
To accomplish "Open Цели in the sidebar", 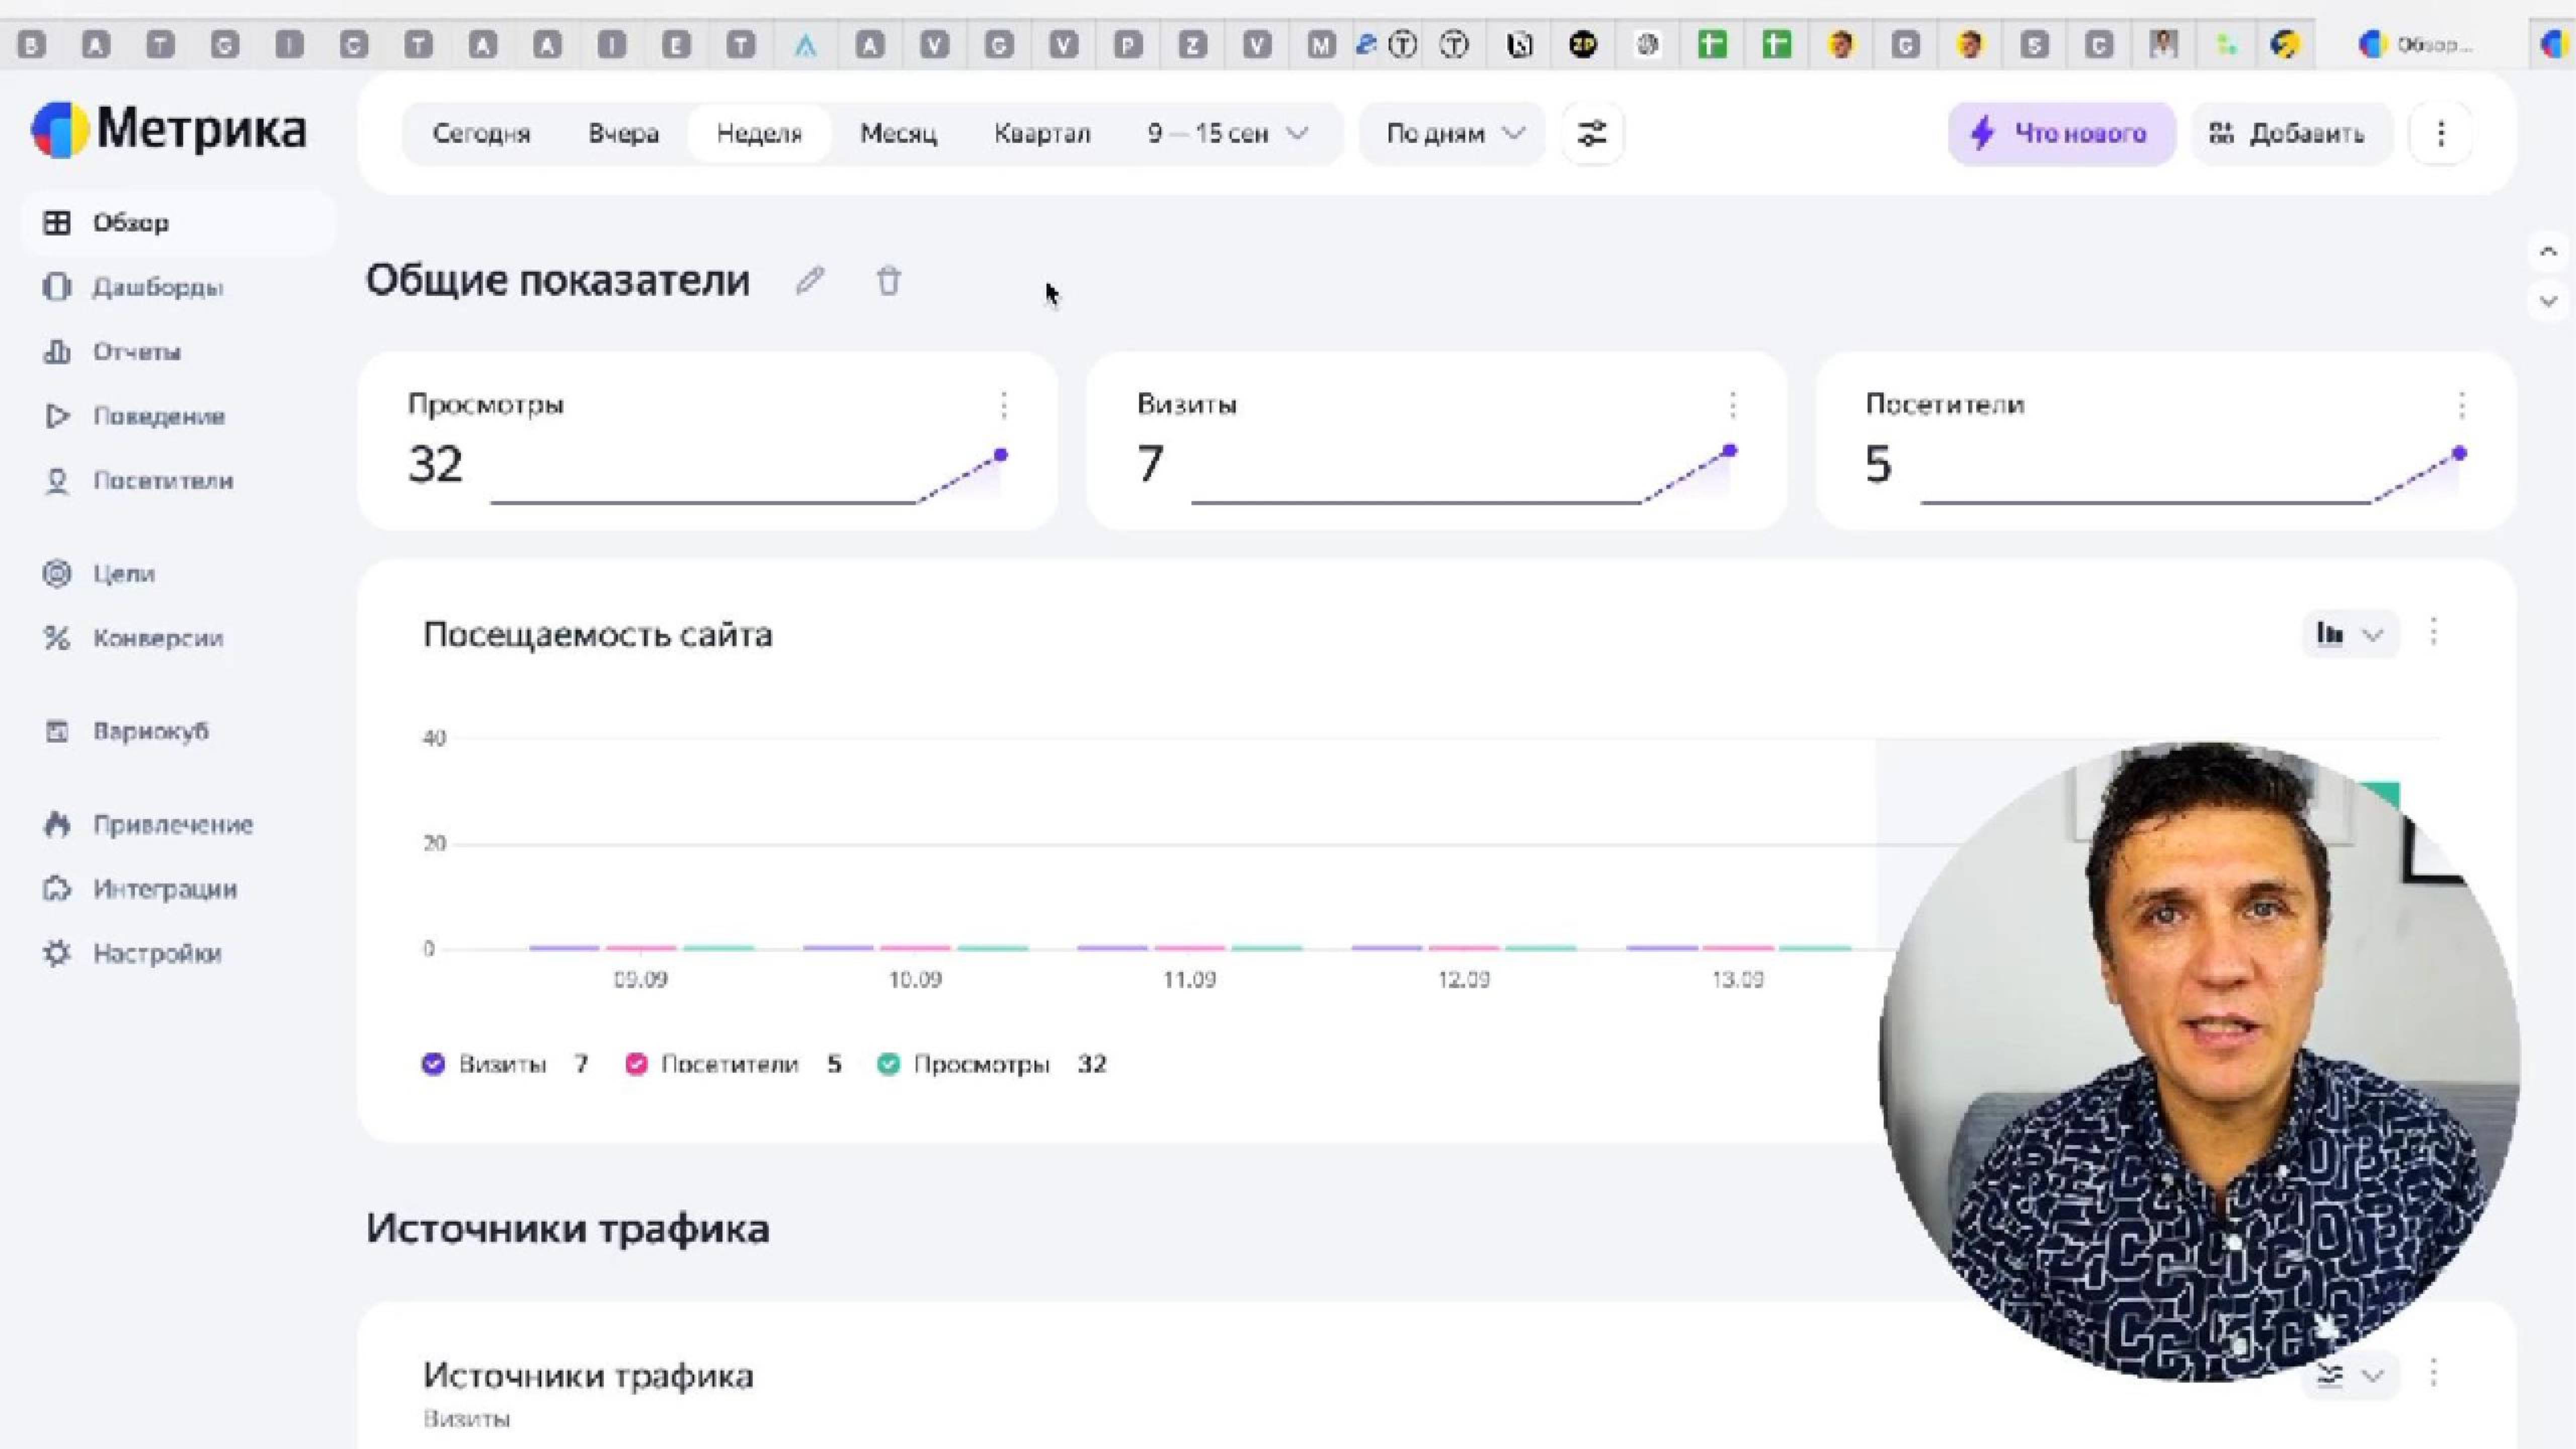I will pyautogui.click(x=123, y=574).
